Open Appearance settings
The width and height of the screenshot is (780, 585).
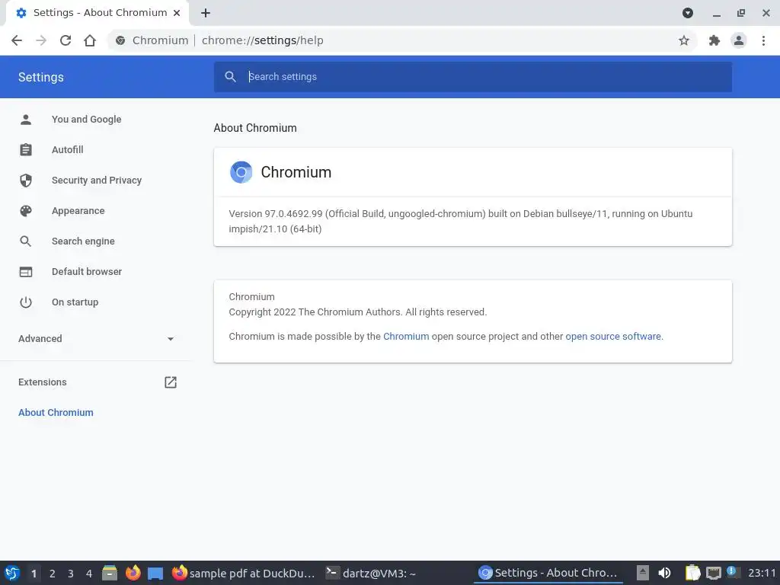pos(78,211)
